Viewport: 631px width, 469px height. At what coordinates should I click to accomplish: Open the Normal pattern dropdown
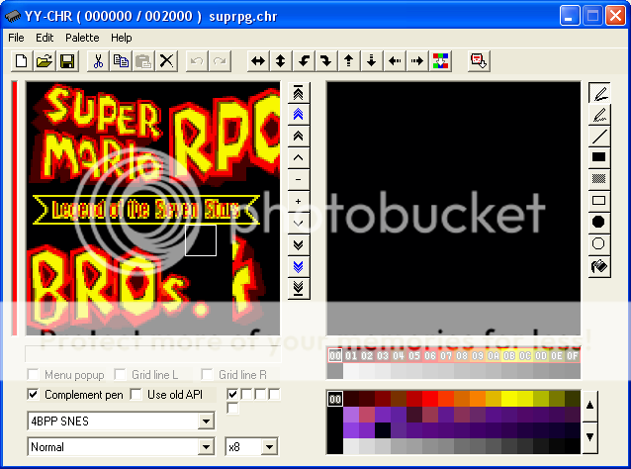(206, 447)
